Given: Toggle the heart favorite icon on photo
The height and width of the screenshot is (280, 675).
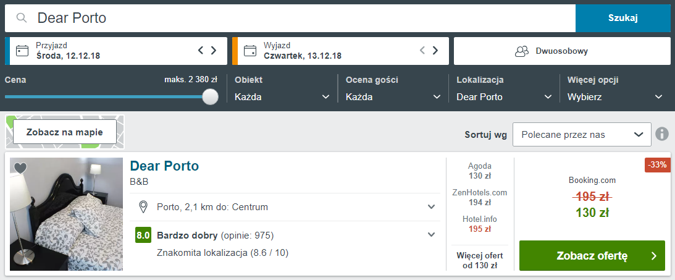Looking at the screenshot, I should [x=20, y=168].
